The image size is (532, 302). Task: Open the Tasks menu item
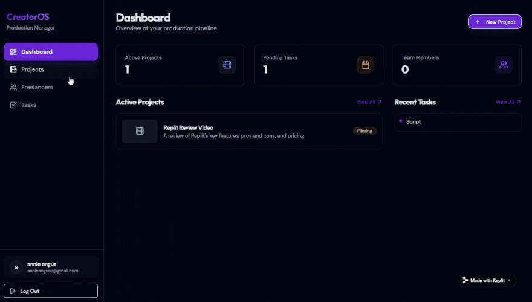(x=28, y=105)
